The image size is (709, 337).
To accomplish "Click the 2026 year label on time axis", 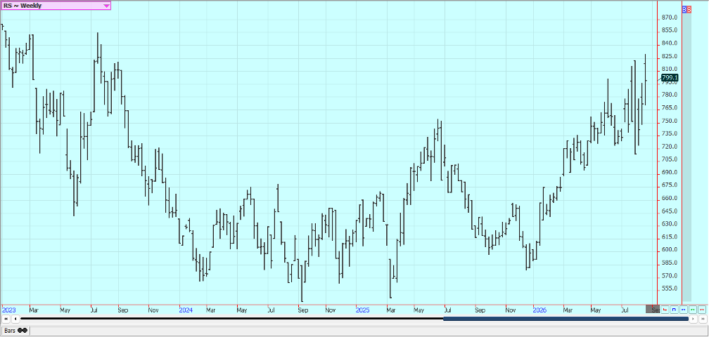I will click(x=539, y=310).
